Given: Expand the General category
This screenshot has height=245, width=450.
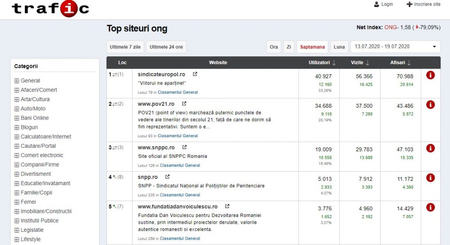Looking at the screenshot, I should coord(17,80).
